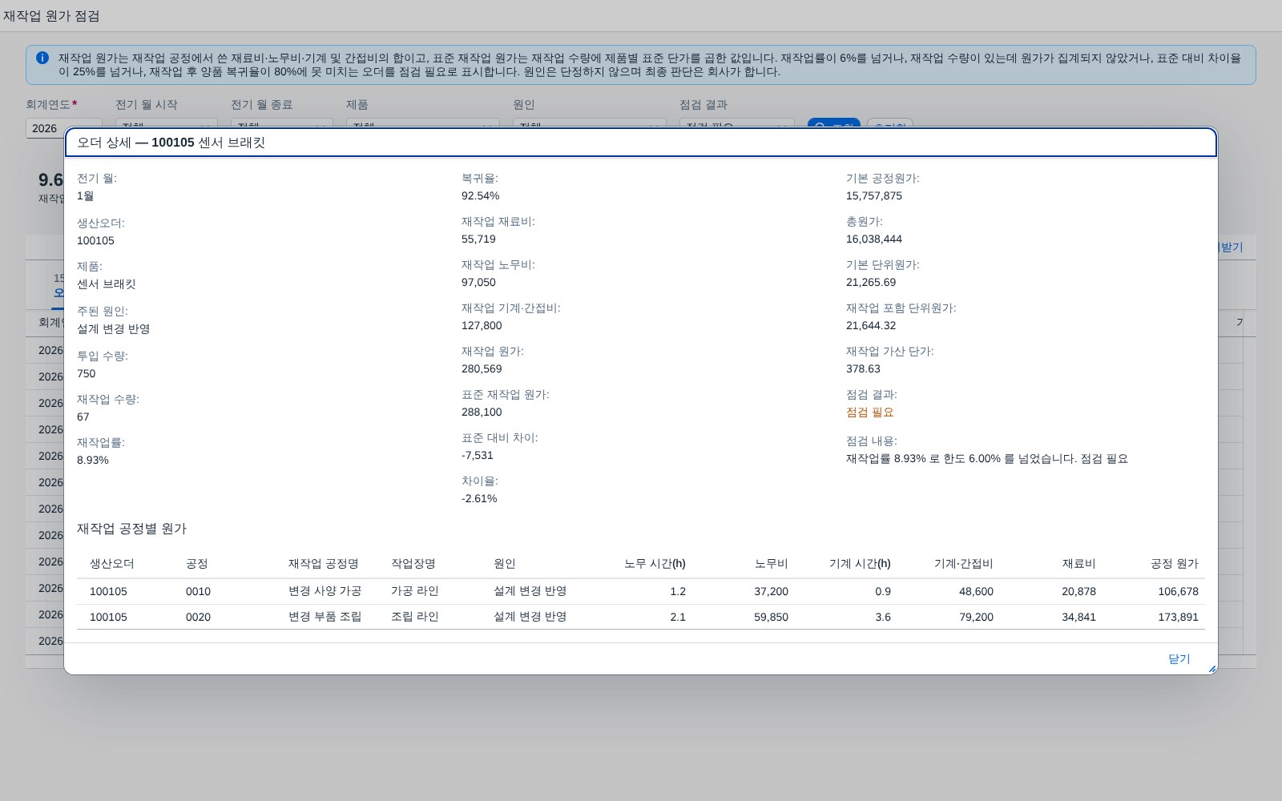Click the 재작업 가산 단가 value 378.63
The width and height of the screenshot is (1282, 801).
863,368
